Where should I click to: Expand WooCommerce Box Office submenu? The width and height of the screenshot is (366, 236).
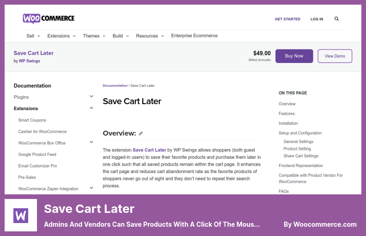pyautogui.click(x=91, y=143)
